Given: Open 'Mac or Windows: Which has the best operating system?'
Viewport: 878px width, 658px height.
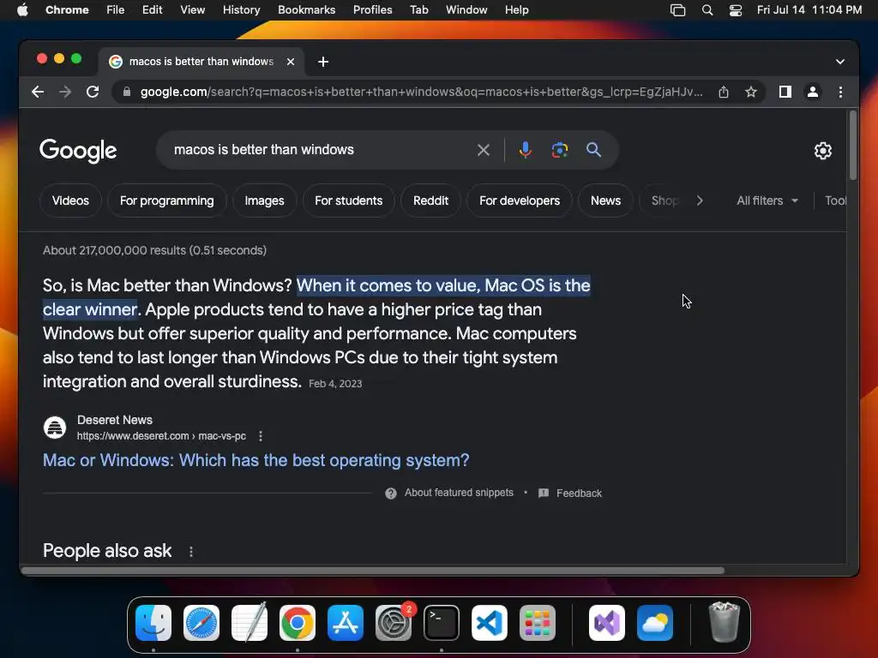Looking at the screenshot, I should 256,460.
